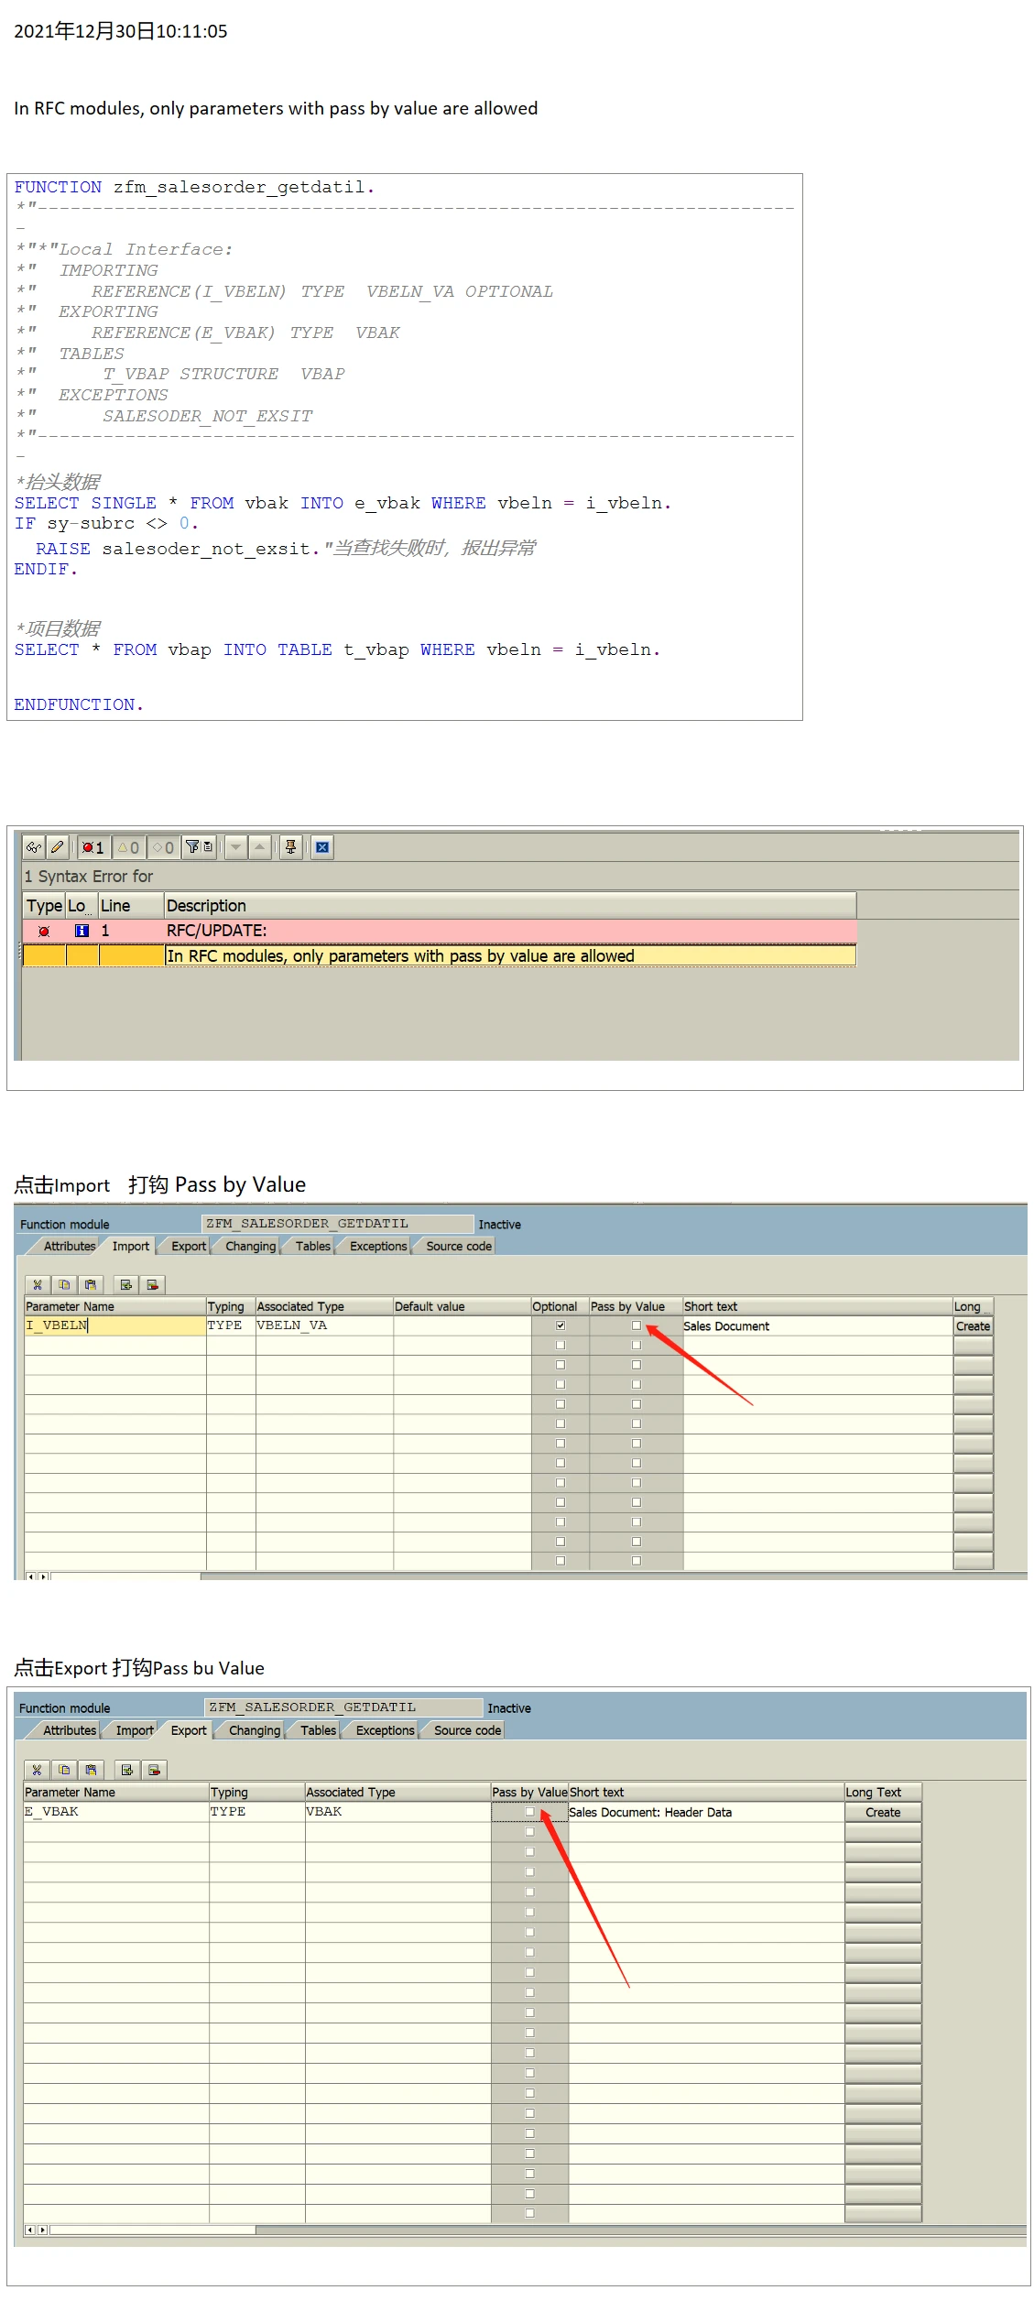The width and height of the screenshot is (1034, 2301).
Task: Click the Type column header in the error list
Action: click(x=44, y=905)
